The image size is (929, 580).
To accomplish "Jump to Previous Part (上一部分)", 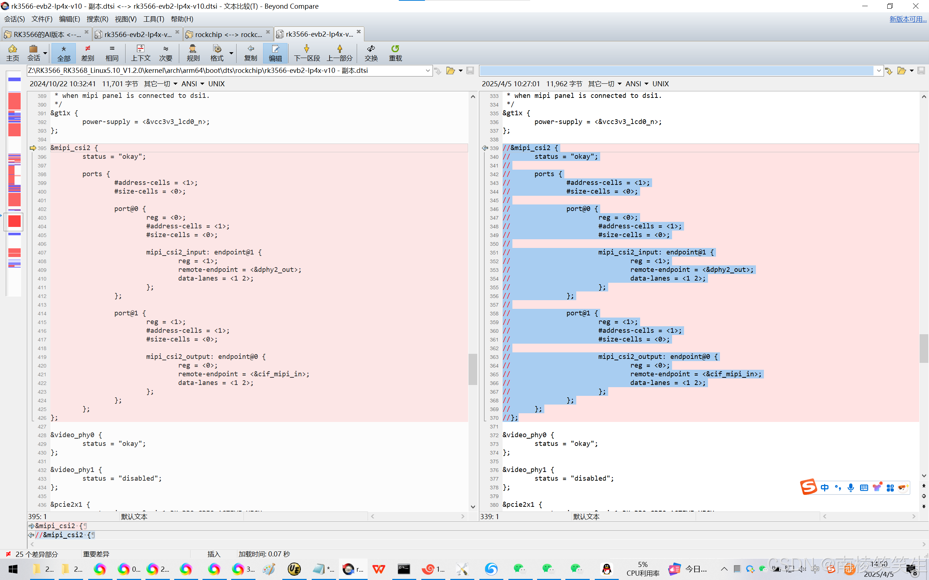I will pos(339,53).
